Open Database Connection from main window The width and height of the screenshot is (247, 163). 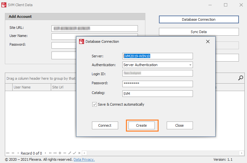click(199, 19)
